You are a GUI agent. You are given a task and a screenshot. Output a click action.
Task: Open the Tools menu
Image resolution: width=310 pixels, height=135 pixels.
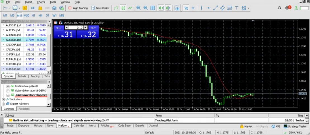click(x=53, y=2)
